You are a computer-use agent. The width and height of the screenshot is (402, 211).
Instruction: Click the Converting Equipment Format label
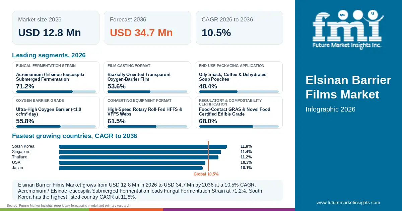139,100
